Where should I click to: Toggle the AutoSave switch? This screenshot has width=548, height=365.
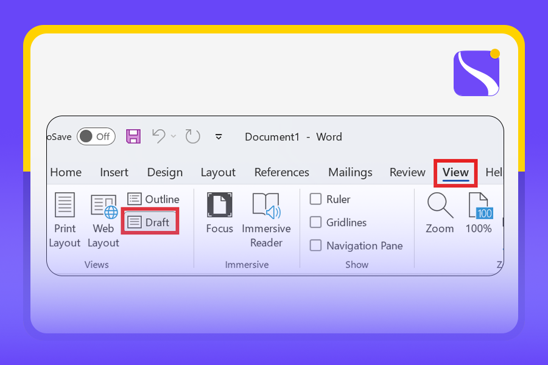(96, 136)
